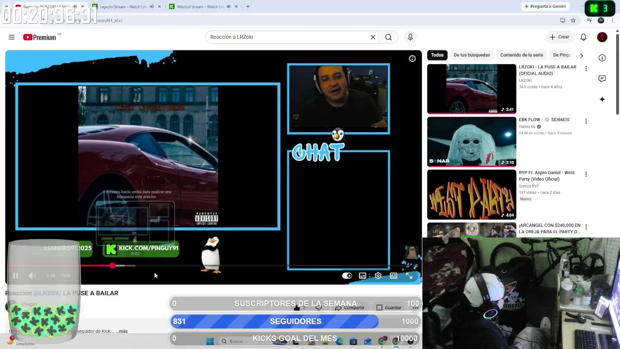The height and width of the screenshot is (349, 620).
Task: Mute audio on the rageylo Stream tab
Action: click(x=152, y=7)
